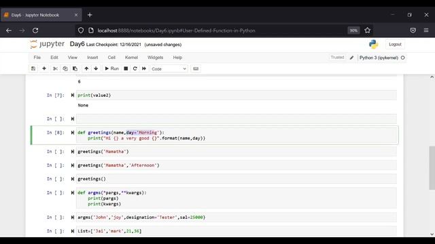Cut selected cells with scissors icon
Screen dimensions: 435x244
55,68
